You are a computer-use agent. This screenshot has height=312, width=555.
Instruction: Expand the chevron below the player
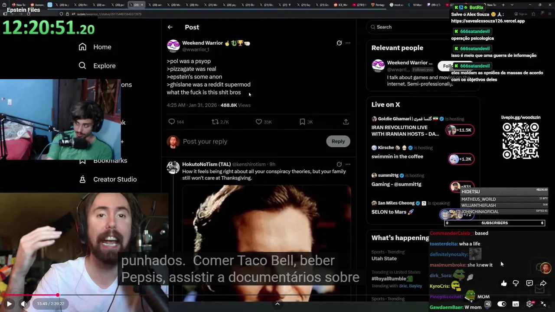277,304
